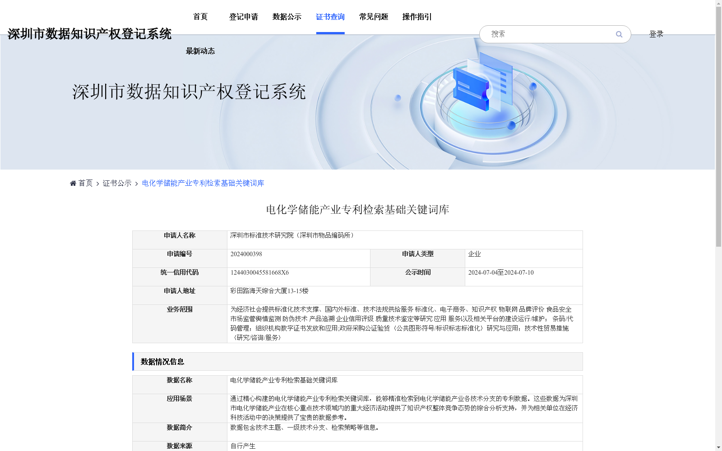Open 操作指引 menu item
This screenshot has width=722, height=451.
417,17
